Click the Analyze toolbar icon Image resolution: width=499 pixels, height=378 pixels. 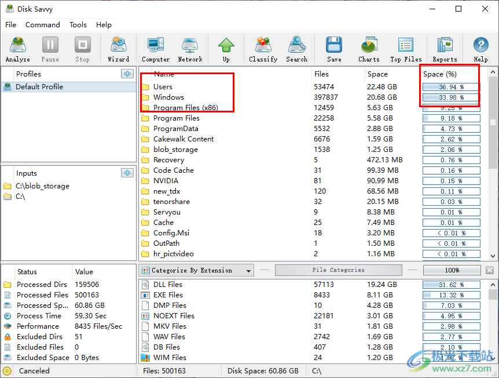tap(18, 49)
